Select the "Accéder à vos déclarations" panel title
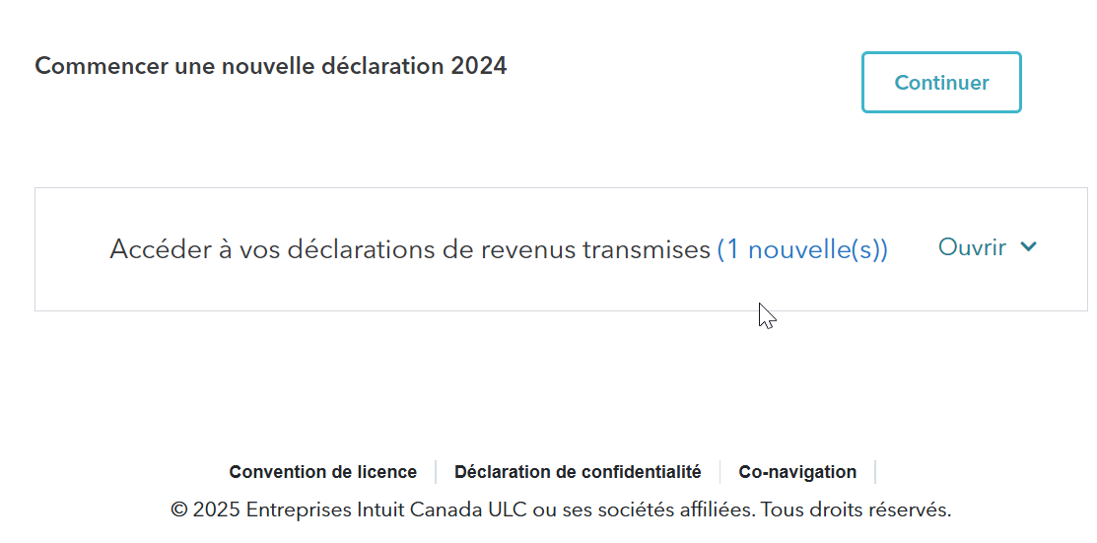This screenshot has height=543, width=1097. 409,250
